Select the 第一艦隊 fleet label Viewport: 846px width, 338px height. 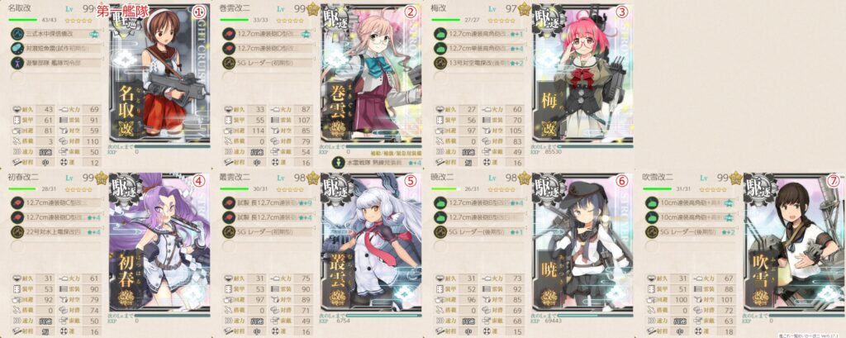click(x=122, y=10)
